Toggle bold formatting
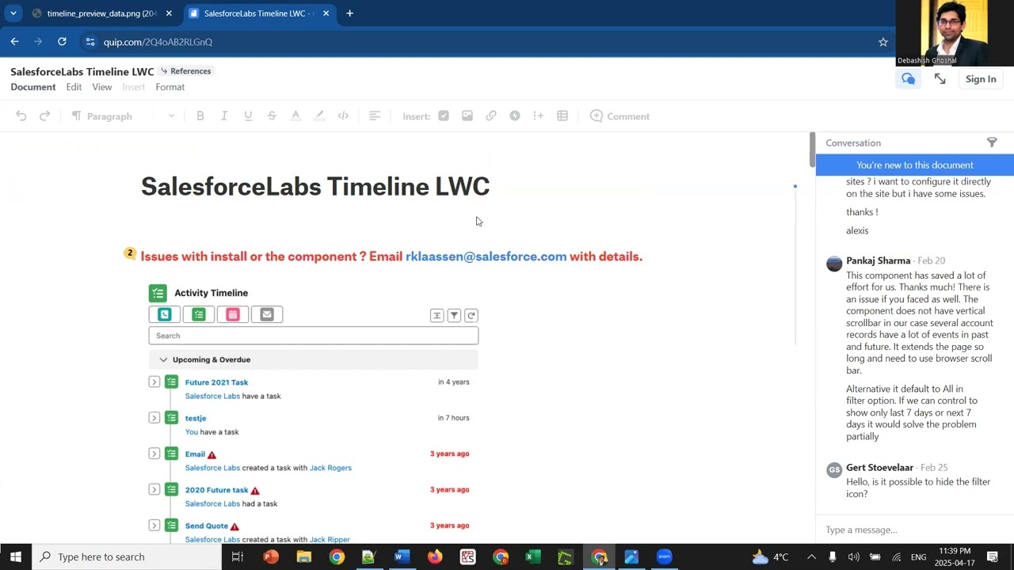The width and height of the screenshot is (1014, 570). tap(200, 116)
